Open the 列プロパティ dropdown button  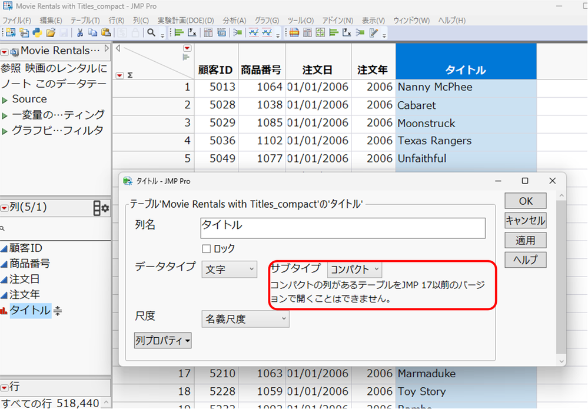(163, 340)
